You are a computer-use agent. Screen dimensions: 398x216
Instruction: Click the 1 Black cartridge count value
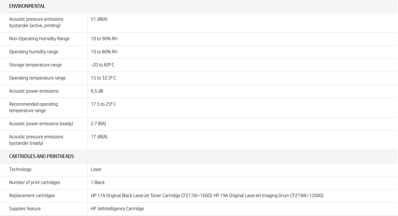pos(98,183)
